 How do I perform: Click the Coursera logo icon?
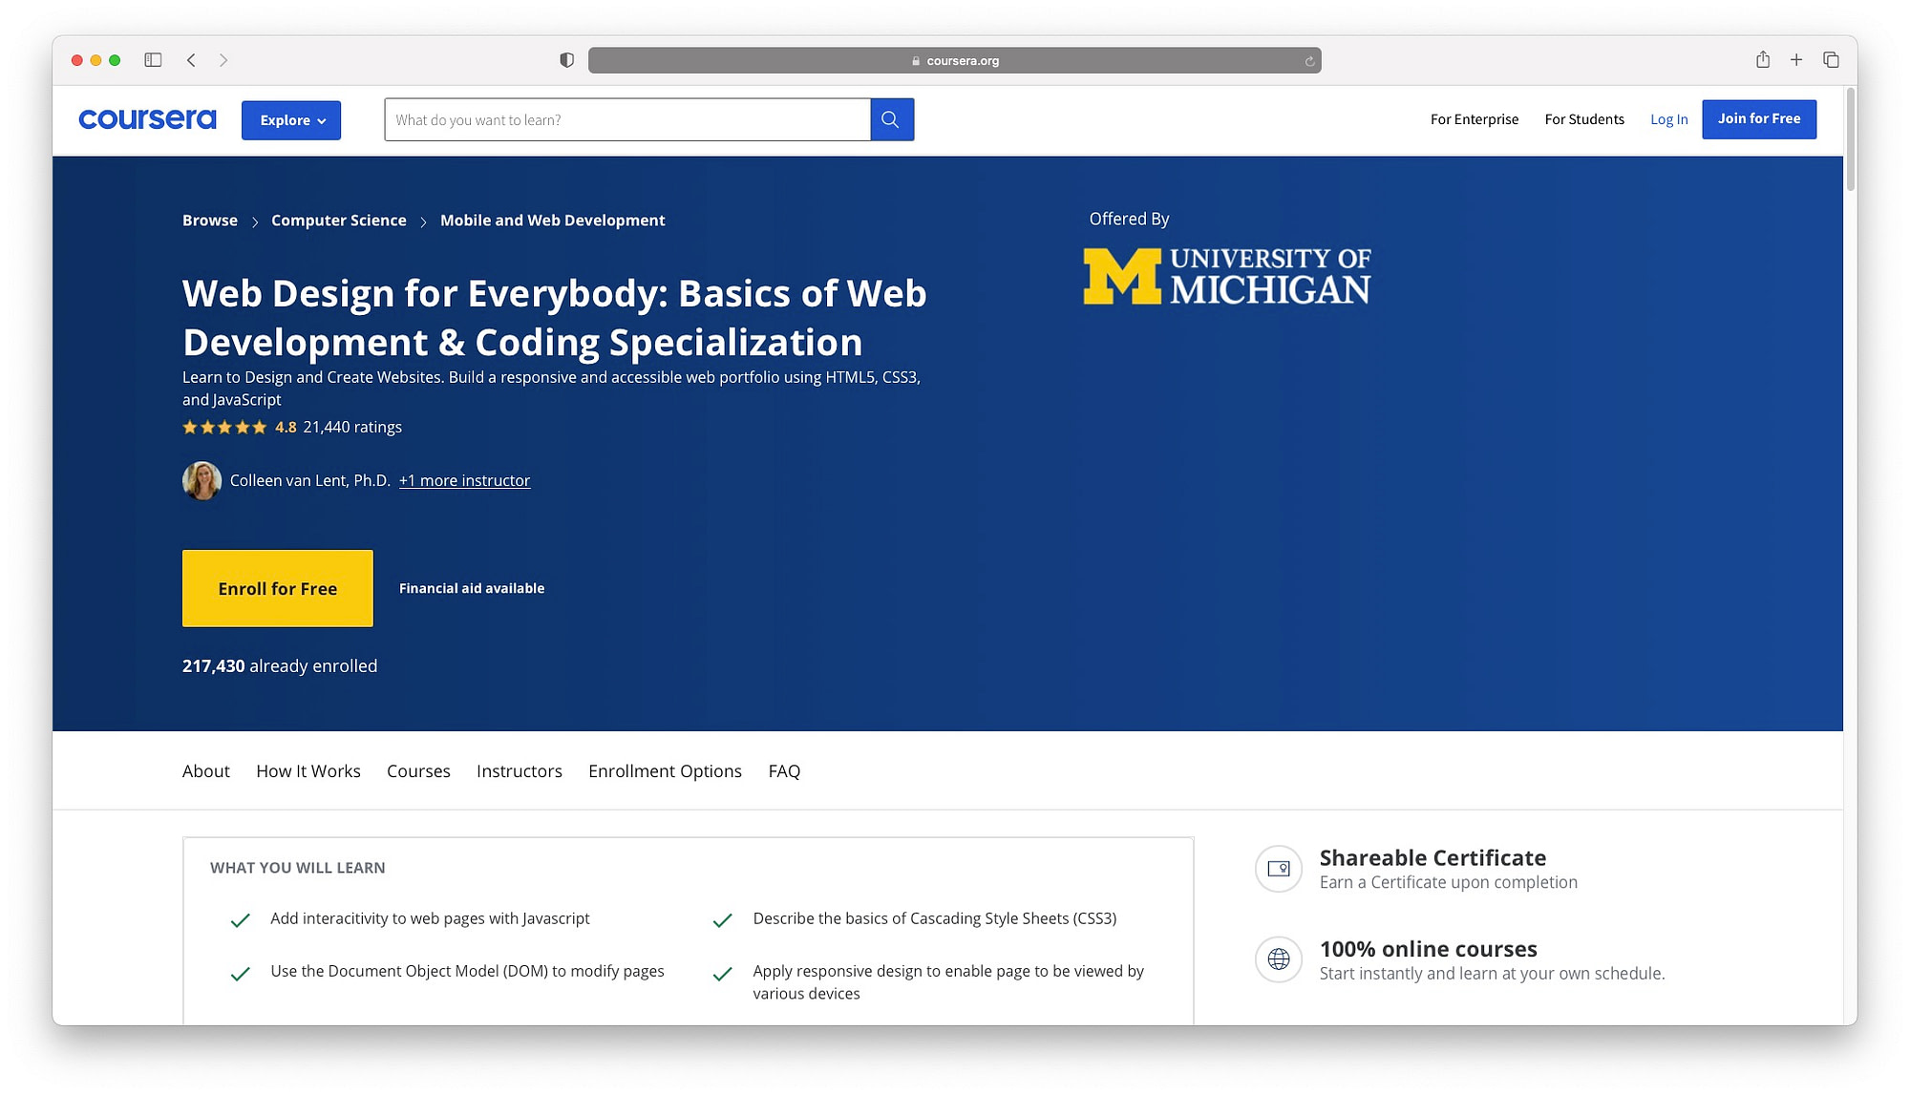147,118
